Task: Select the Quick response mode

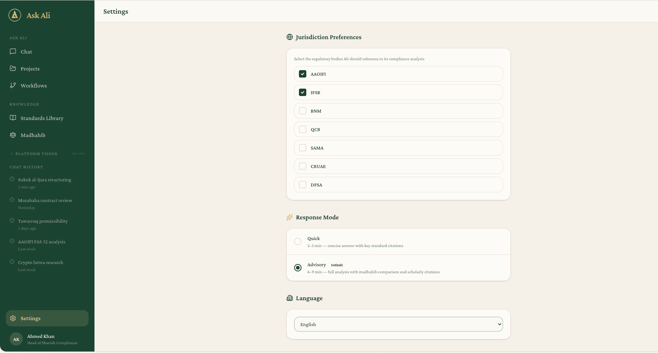Action: point(298,241)
